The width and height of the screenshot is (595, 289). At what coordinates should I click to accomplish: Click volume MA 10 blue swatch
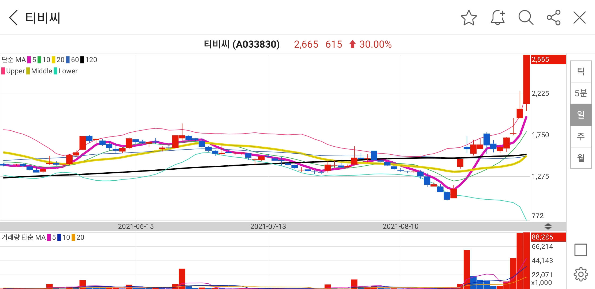59,237
